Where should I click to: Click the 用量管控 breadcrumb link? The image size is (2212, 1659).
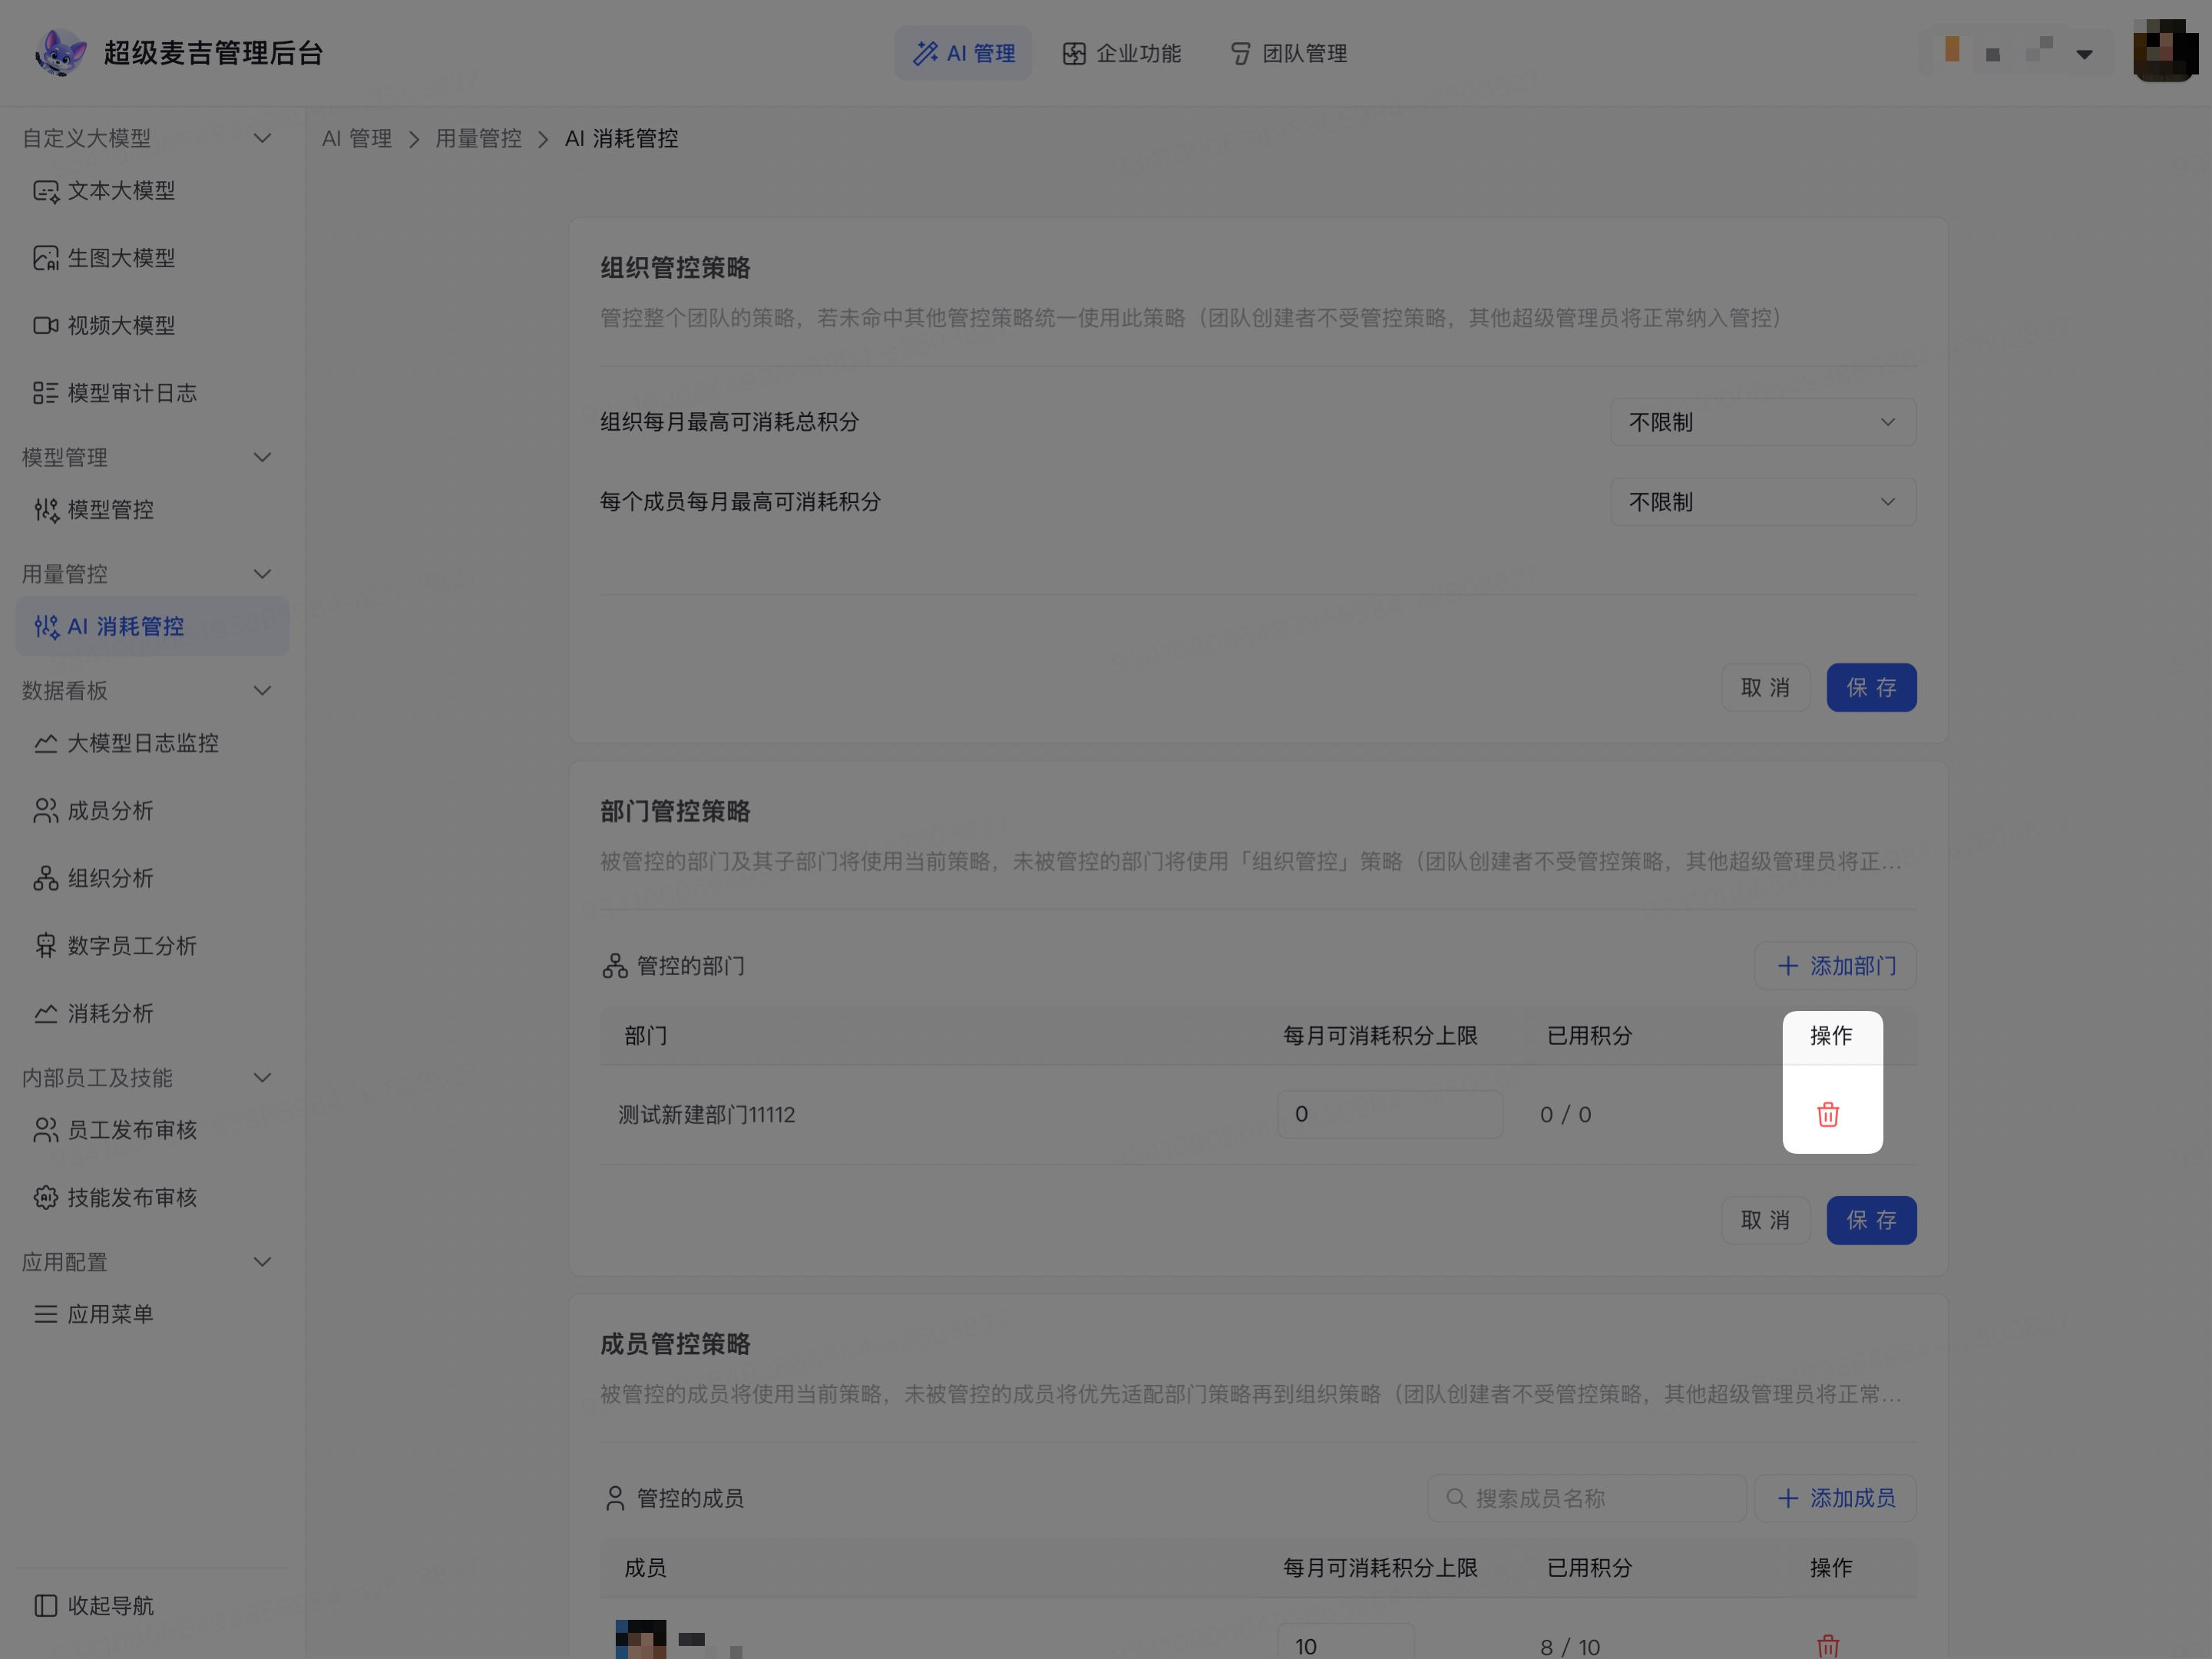(478, 139)
